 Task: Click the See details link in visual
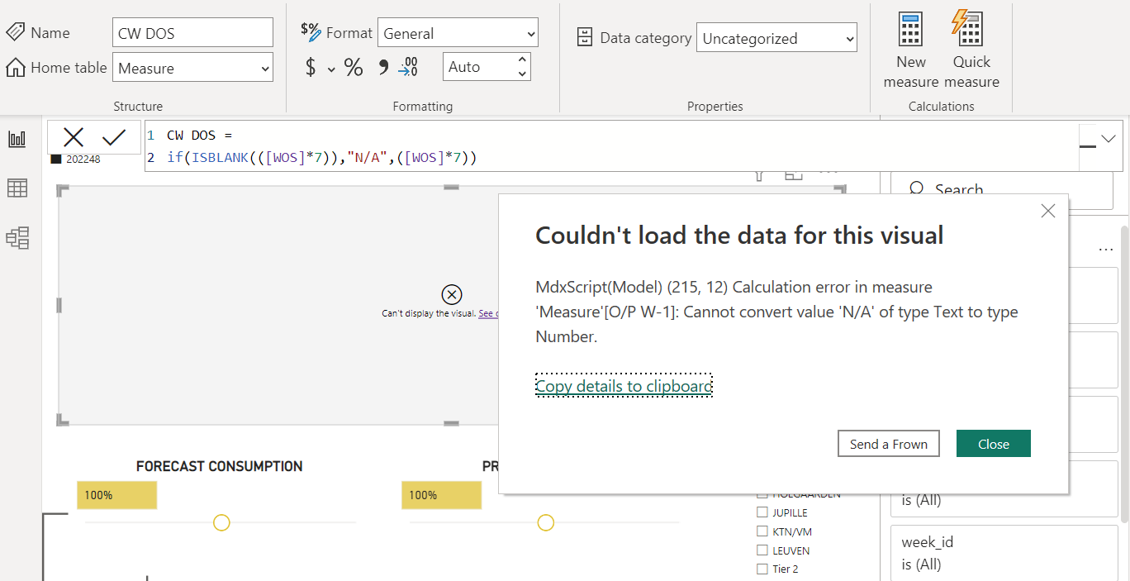[x=488, y=314]
